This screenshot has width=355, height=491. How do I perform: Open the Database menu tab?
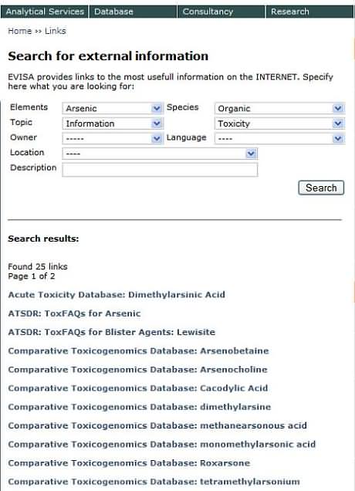(133, 12)
